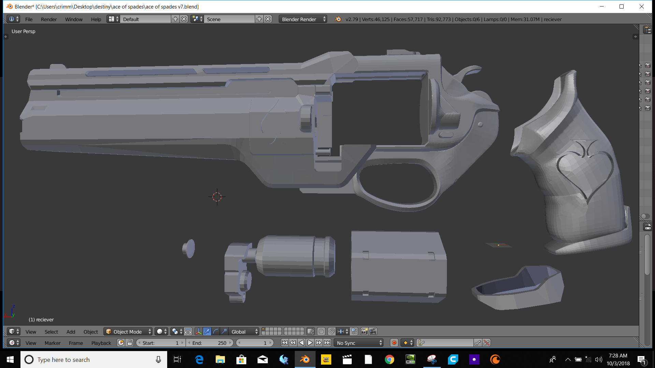The height and width of the screenshot is (368, 655).
Task: Toggle renderability of the topmost outliner object
Action: 648,65
